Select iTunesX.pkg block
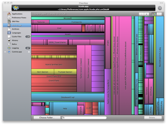This screenshot has width=167, height=125. coord(161,106)
